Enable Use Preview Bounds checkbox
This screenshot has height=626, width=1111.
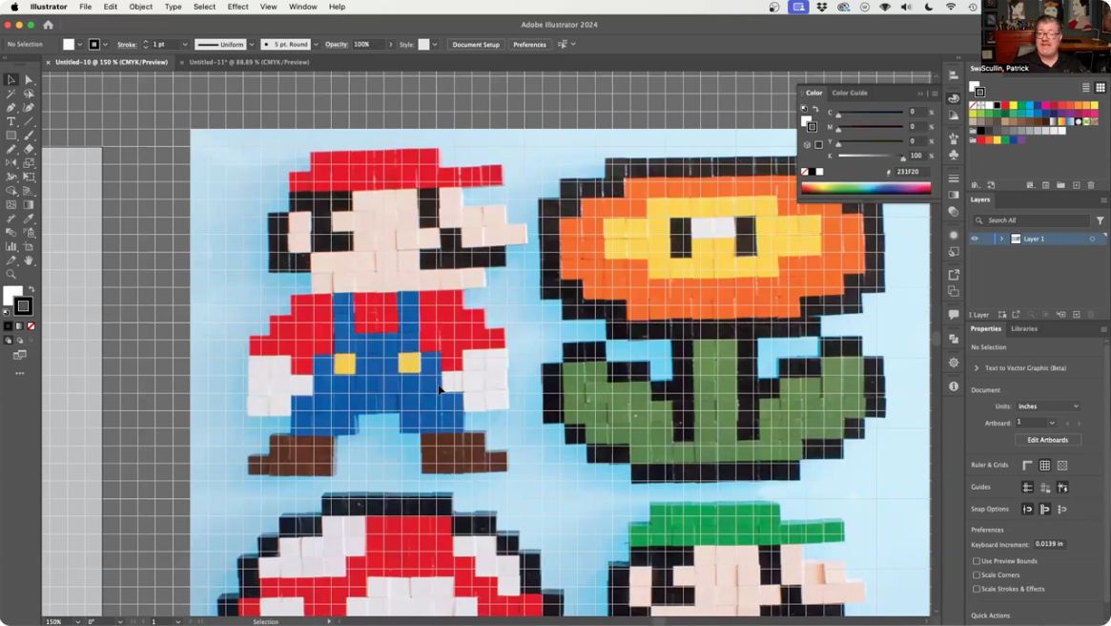click(x=977, y=561)
